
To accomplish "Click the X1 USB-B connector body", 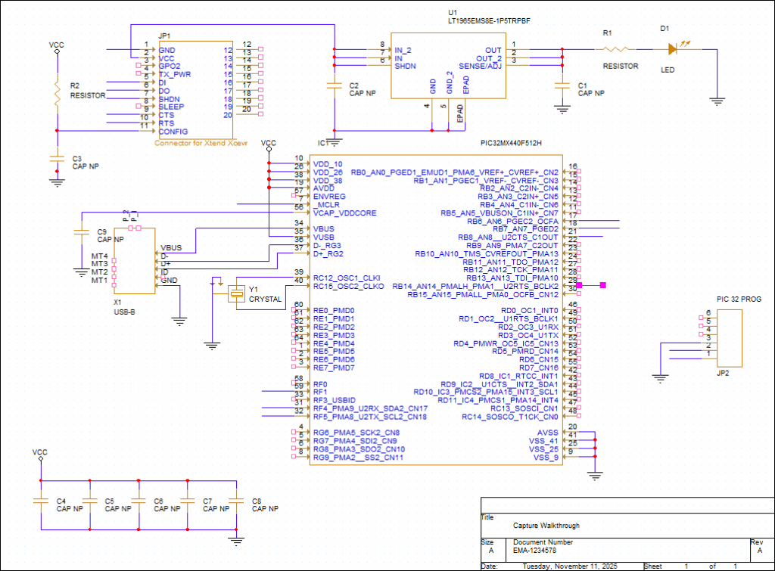I will (134, 261).
